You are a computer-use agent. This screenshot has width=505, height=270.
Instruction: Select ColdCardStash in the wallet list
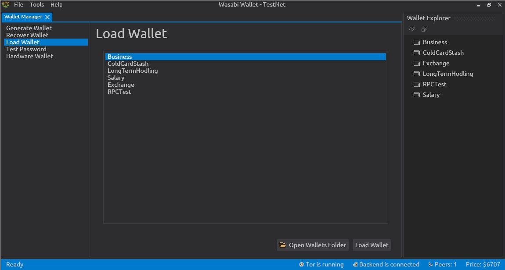(245, 64)
